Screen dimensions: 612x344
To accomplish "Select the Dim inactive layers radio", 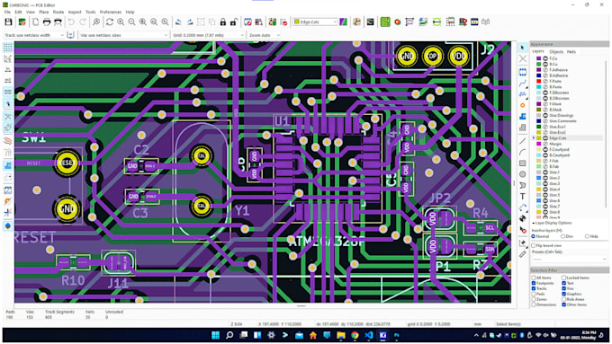I will click(x=563, y=236).
